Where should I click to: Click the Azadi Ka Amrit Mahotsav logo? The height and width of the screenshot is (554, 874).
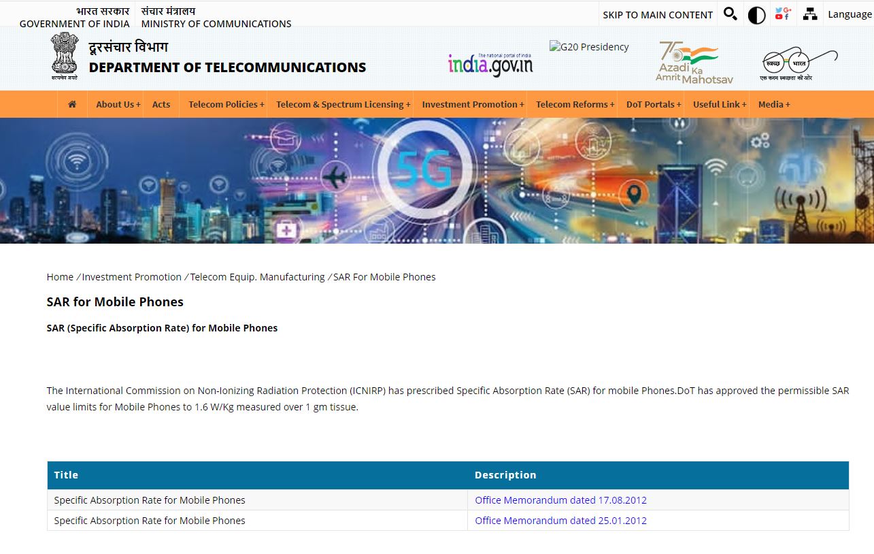[694, 63]
